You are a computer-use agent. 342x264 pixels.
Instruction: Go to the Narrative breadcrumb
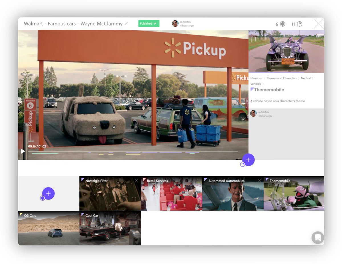click(256, 78)
